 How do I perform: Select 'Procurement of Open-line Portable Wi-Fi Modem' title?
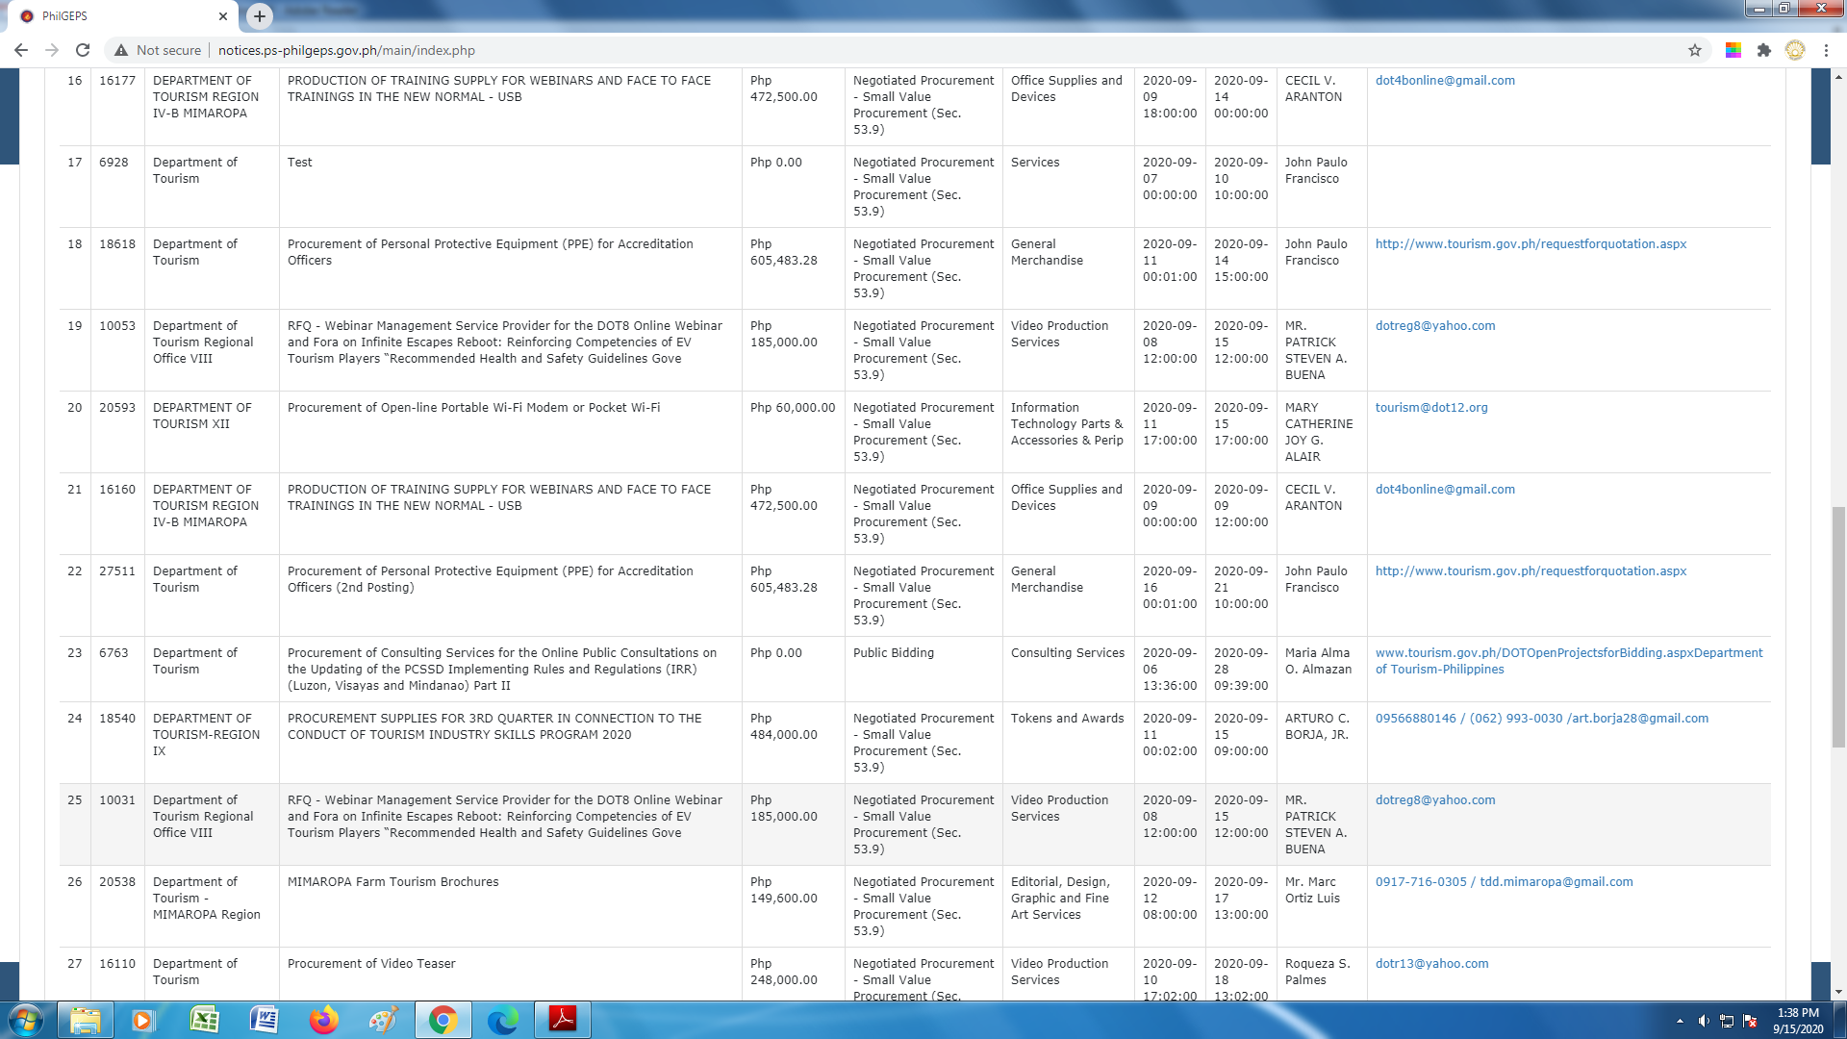[x=473, y=408]
